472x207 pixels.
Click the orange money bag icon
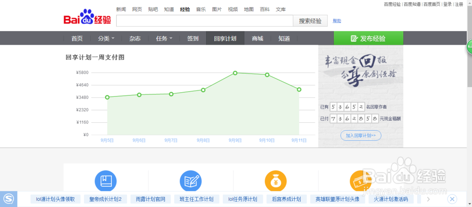click(276, 181)
